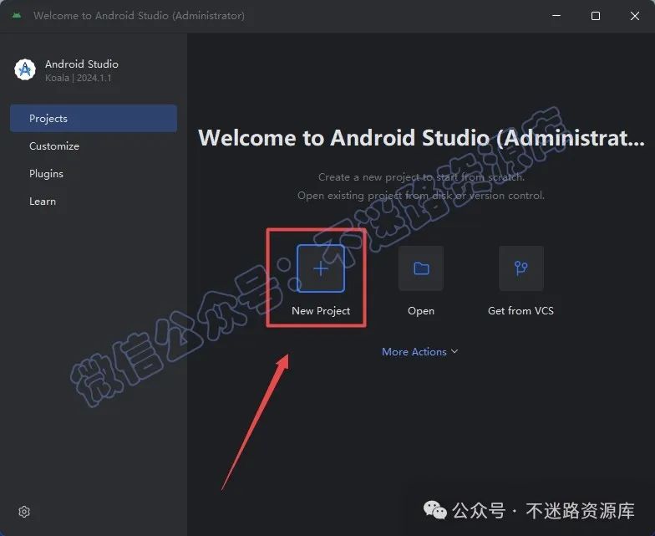This screenshot has height=536, width=655.
Task: Open the Plugins tab
Action: (x=94, y=174)
